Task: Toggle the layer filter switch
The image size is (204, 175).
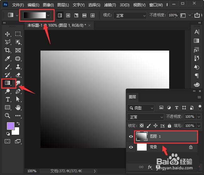Action: coord(200,108)
